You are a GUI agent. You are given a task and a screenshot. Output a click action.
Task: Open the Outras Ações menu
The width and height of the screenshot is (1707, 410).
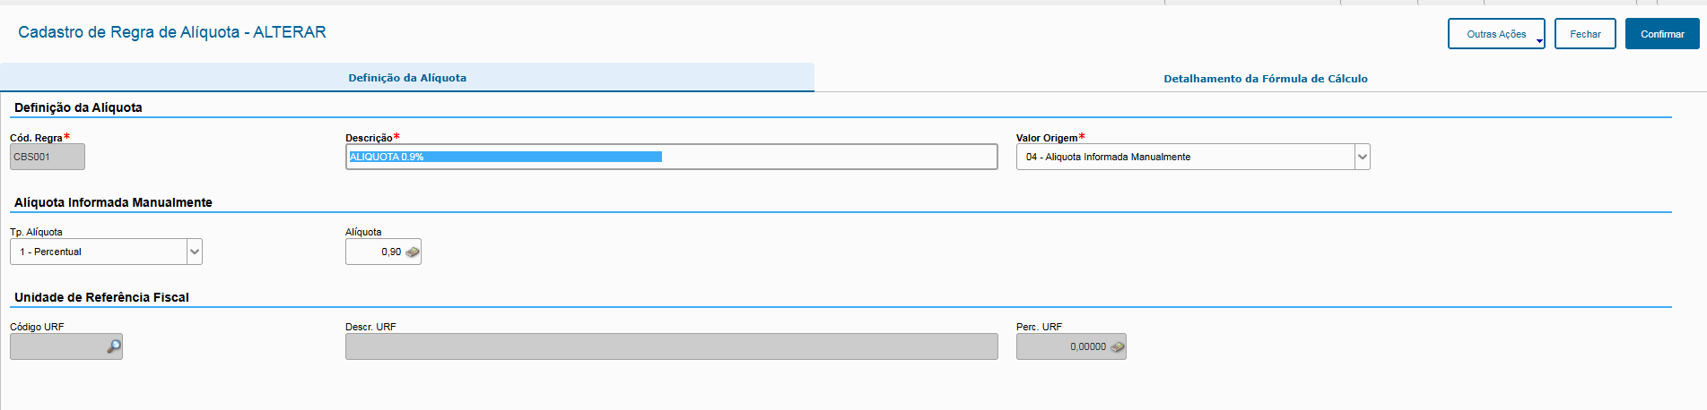pos(1495,34)
